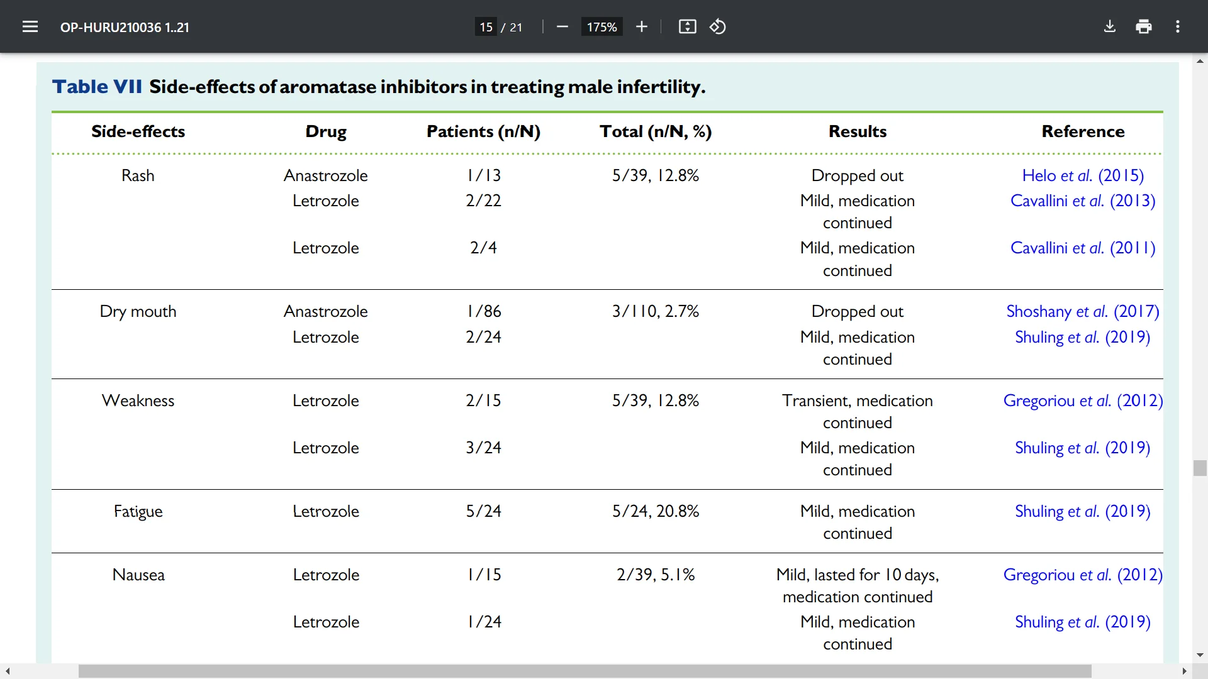This screenshot has width=1208, height=679.
Task: Click the Dry mouth side-effect cell
Action: 138,311
